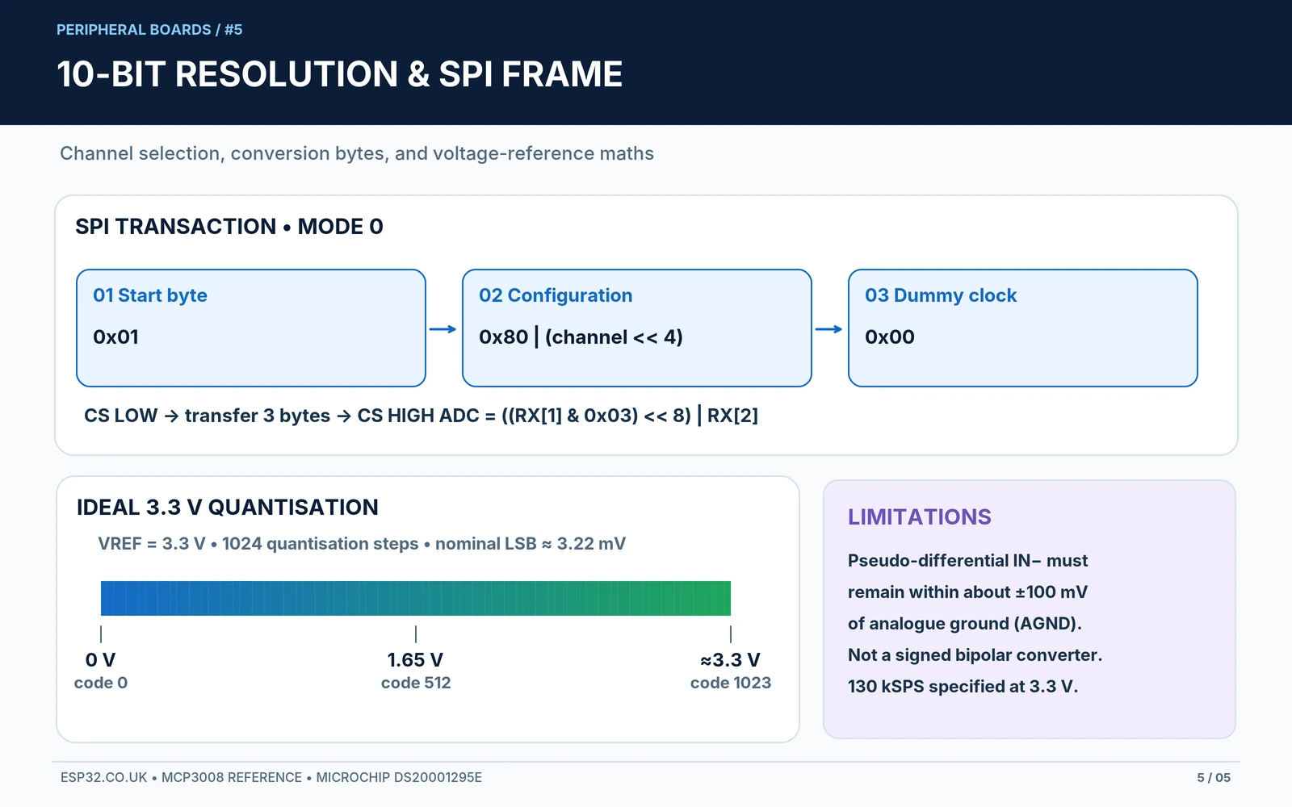This screenshot has height=807, width=1292.
Task: Select the 'code 1023' label
Action: click(731, 683)
